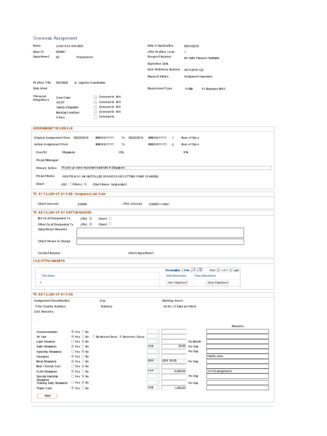Click the Client Person In Charge field

[160, 242]
